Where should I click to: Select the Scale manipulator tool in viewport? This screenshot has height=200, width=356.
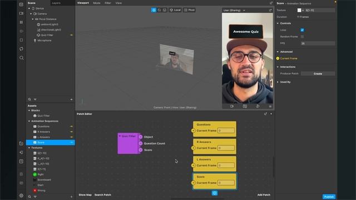[x=165, y=10]
